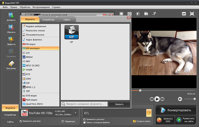The width and height of the screenshot is (199, 127).
Task: Select the Аудио форматы category
Action: [41, 40]
